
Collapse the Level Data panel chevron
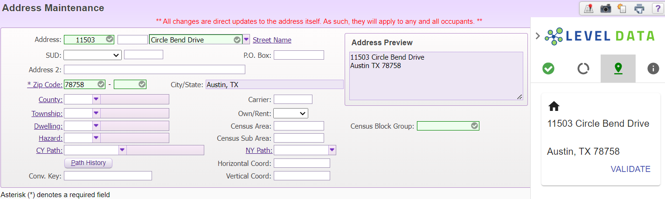pyautogui.click(x=538, y=36)
